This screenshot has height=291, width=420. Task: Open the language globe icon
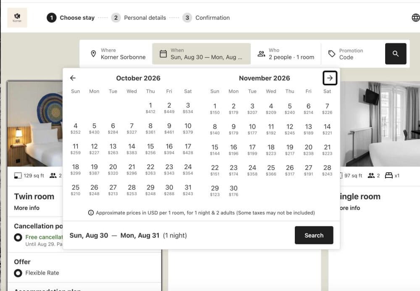click(415, 18)
